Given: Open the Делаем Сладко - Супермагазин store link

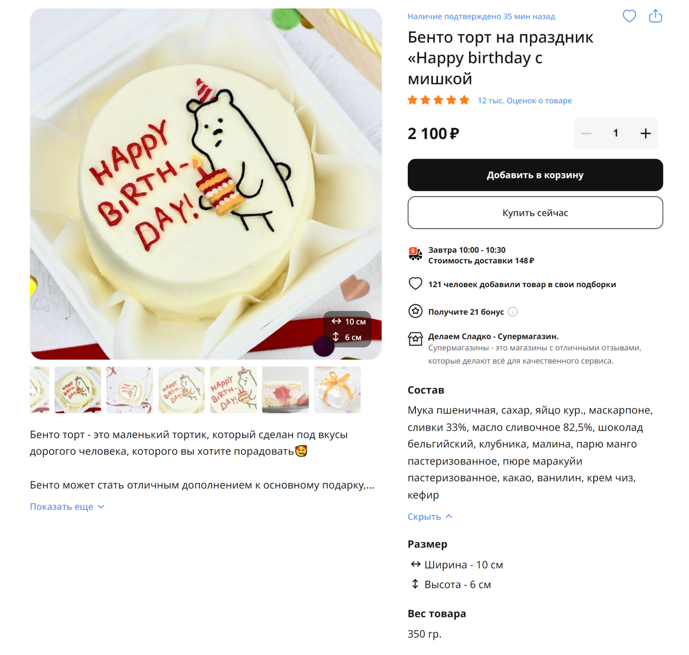Looking at the screenshot, I should pos(493,336).
